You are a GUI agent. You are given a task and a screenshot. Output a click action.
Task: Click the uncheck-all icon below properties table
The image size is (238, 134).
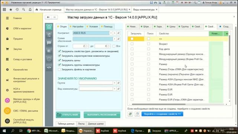pyautogui.click(x=137, y=114)
